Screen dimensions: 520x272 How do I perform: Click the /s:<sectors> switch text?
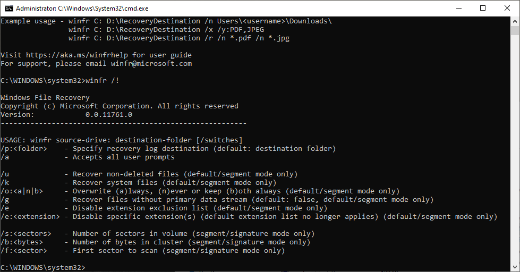pos(26,233)
